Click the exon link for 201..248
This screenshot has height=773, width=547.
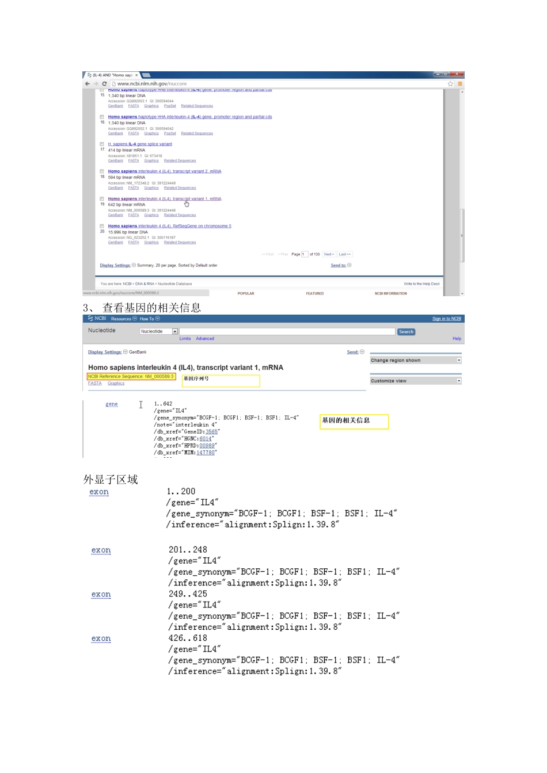click(x=101, y=551)
